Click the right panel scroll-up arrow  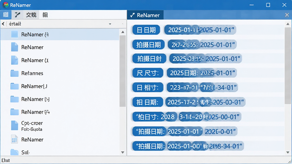pos(288,24)
